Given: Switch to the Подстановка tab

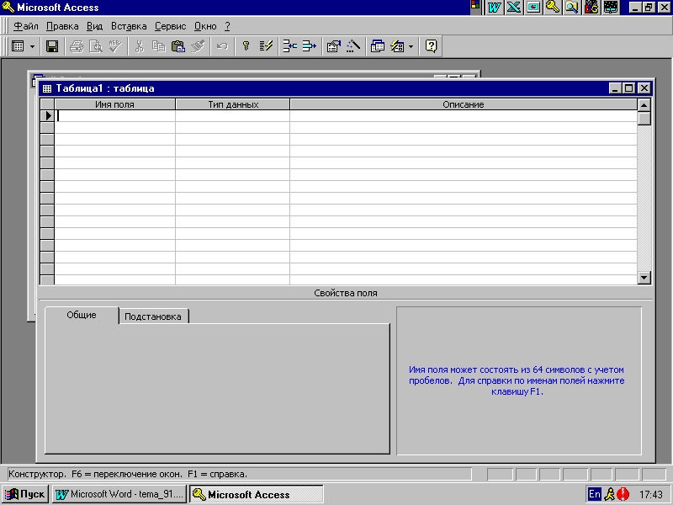Looking at the screenshot, I should (153, 316).
